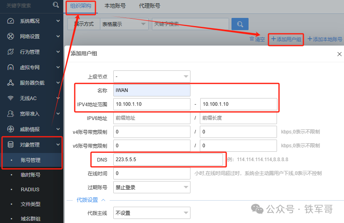Open the 表格展示 display mode dropdown
This screenshot has width=344, height=223.
coord(124,24)
